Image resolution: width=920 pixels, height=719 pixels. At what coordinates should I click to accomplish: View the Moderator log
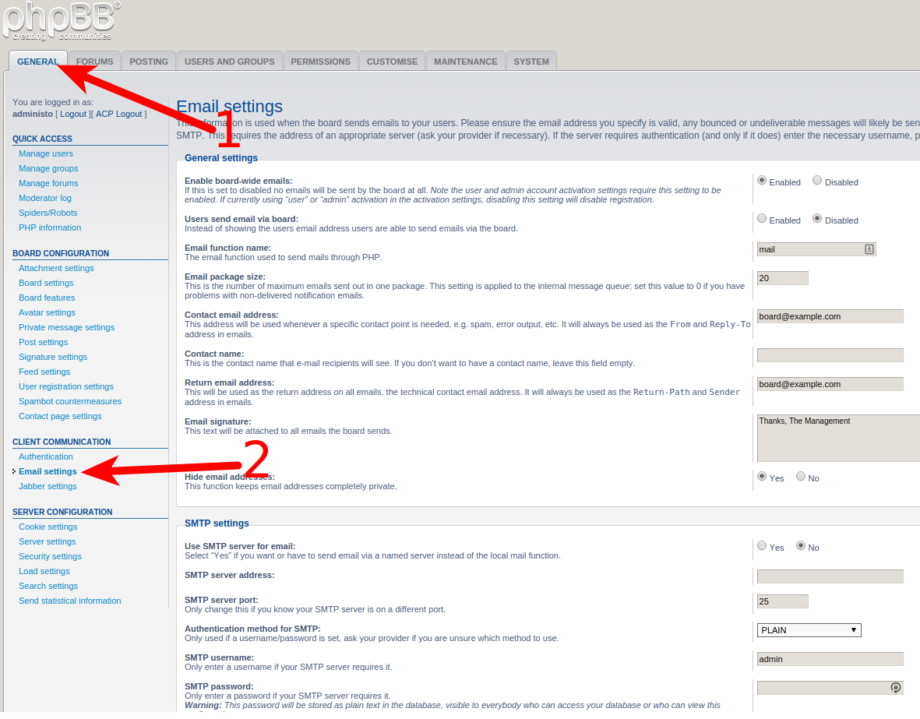pos(45,198)
